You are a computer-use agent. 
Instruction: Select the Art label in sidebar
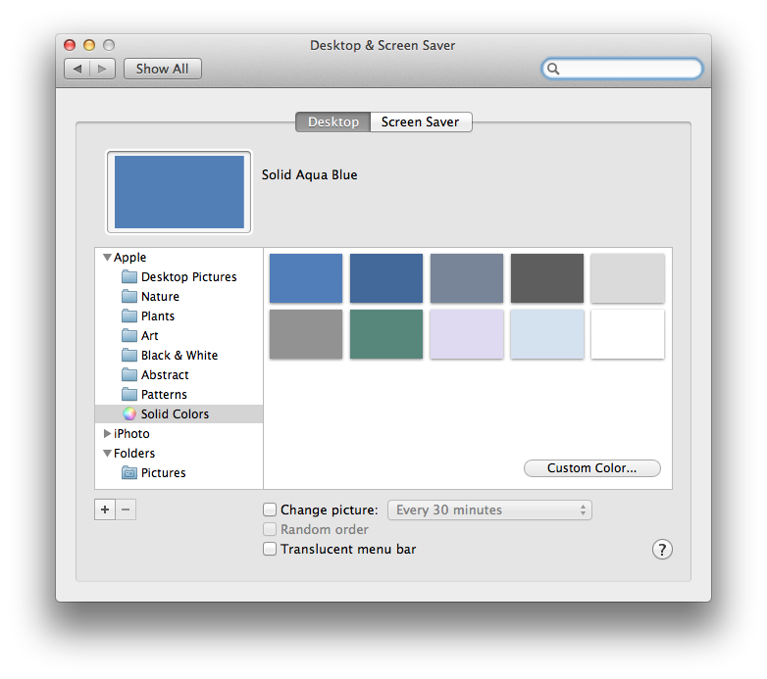click(150, 336)
